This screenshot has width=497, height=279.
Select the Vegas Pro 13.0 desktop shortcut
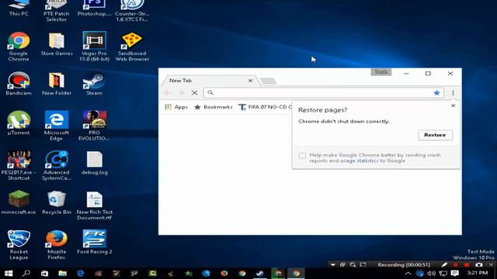click(95, 46)
